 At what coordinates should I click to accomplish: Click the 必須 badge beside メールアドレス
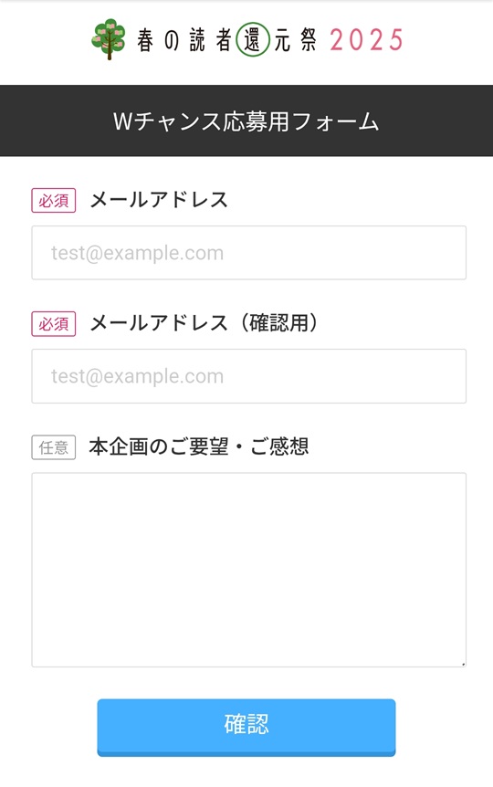click(54, 200)
